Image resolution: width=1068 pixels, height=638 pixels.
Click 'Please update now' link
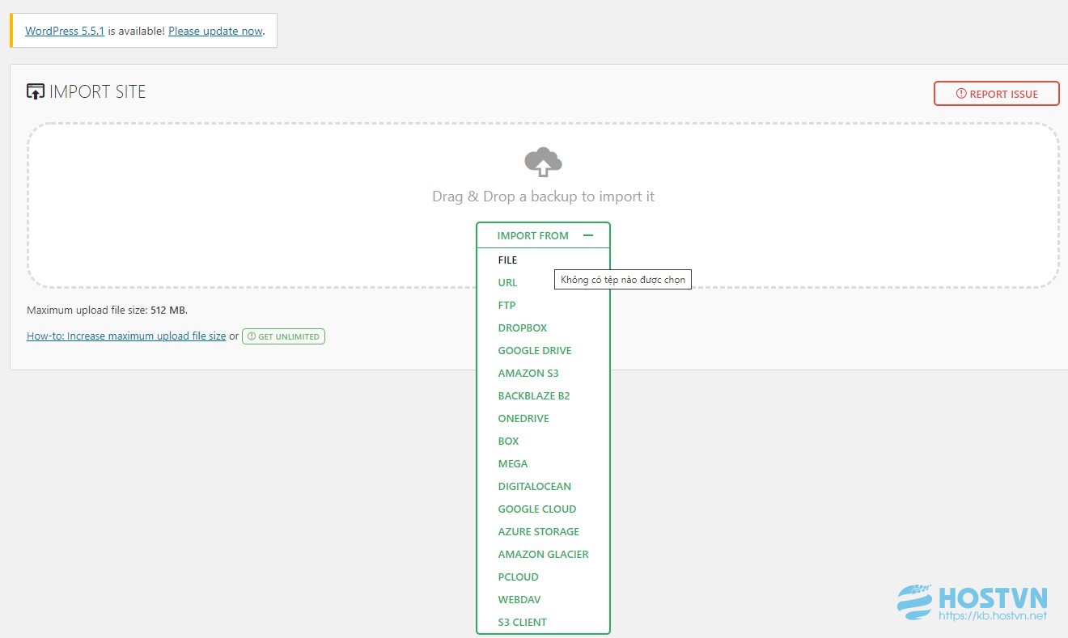pos(215,31)
